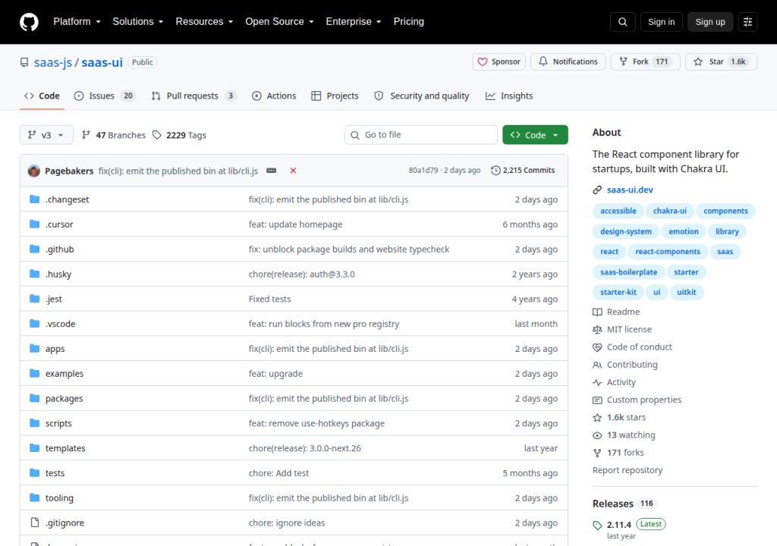Viewport: 777px width, 546px height.
Task: Focus the Go to file search field
Action: (x=420, y=135)
